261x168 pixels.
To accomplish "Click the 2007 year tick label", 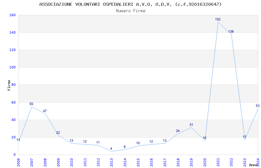I will click(x=32, y=163).
